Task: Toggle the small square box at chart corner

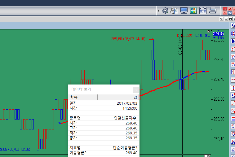Action: click(209, 31)
